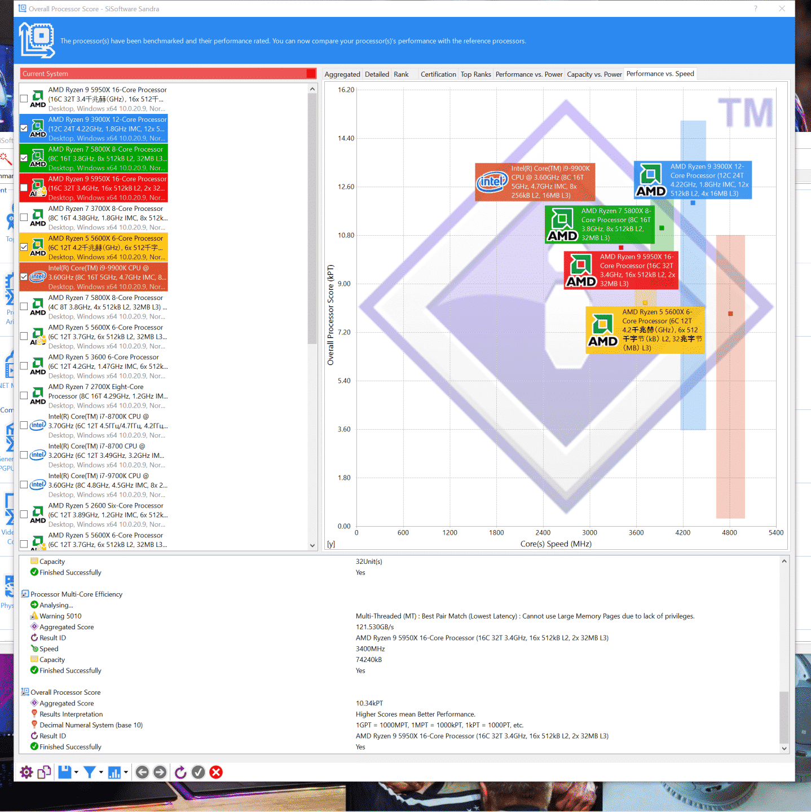Click the AMD logo of Ryzen 5 2600 entry

click(38, 514)
